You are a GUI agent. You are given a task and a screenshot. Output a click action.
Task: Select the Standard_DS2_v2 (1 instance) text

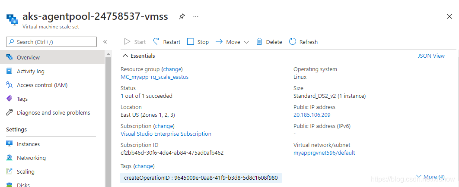point(330,96)
